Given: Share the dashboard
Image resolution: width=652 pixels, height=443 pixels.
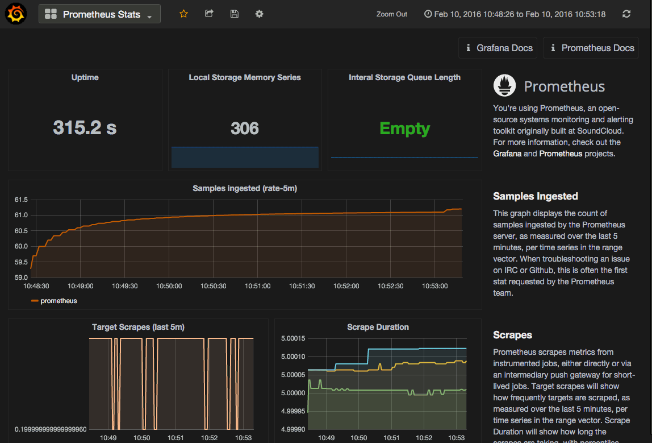Looking at the screenshot, I should coord(209,14).
